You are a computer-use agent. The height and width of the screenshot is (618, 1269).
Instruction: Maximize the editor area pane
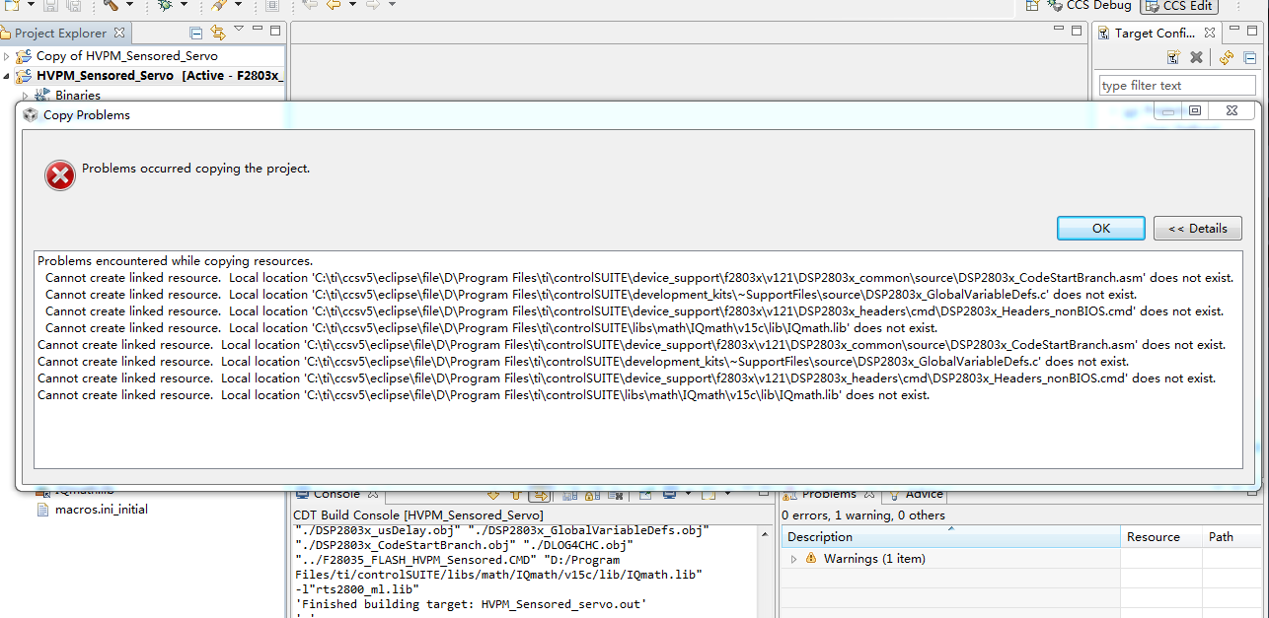pyautogui.click(x=1077, y=30)
